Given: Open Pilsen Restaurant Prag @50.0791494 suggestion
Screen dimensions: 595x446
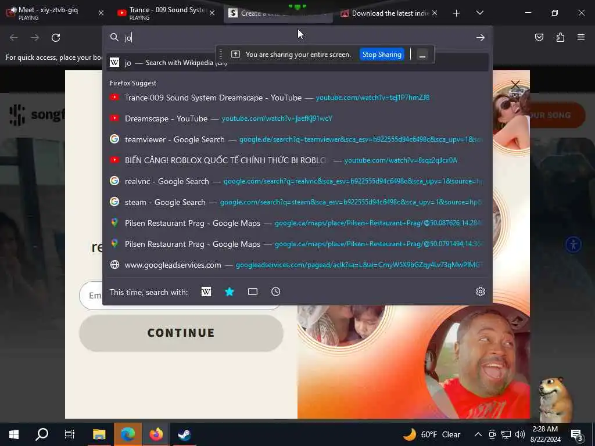Looking at the screenshot, I should 297,244.
